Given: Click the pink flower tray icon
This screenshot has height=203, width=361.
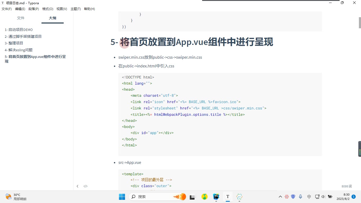Looking at the screenshot, I should 287,197.
